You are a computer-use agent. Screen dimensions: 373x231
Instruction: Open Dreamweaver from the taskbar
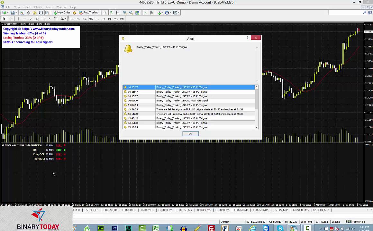[101, 228]
